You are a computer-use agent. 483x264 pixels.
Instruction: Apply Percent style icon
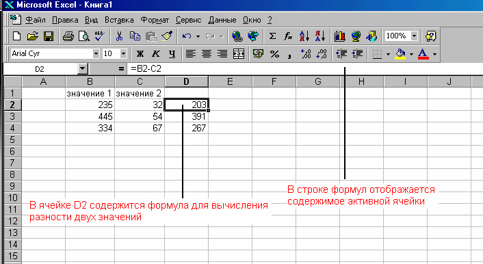[274, 54]
